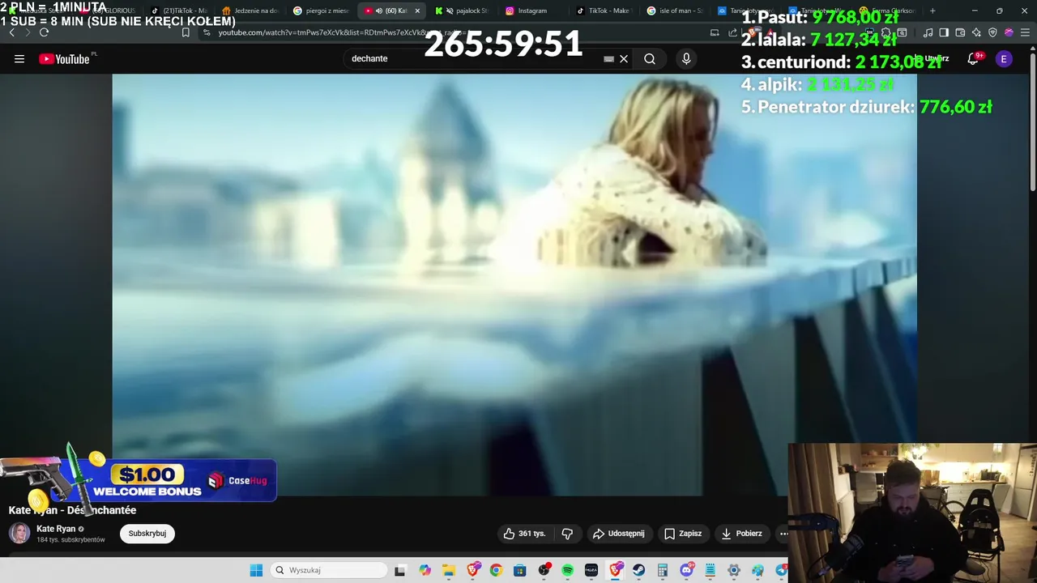The width and height of the screenshot is (1037, 583).
Task: Open the YouTube guide hamburger menu
Action: coord(19,59)
